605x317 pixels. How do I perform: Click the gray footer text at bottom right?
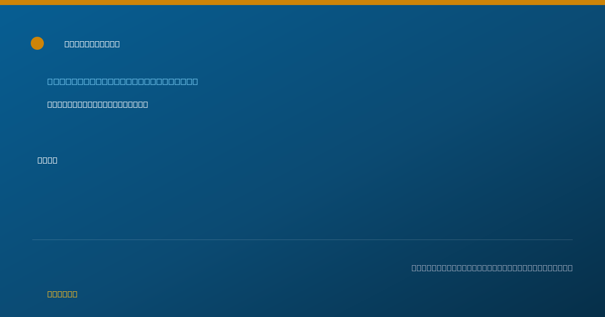click(x=492, y=268)
